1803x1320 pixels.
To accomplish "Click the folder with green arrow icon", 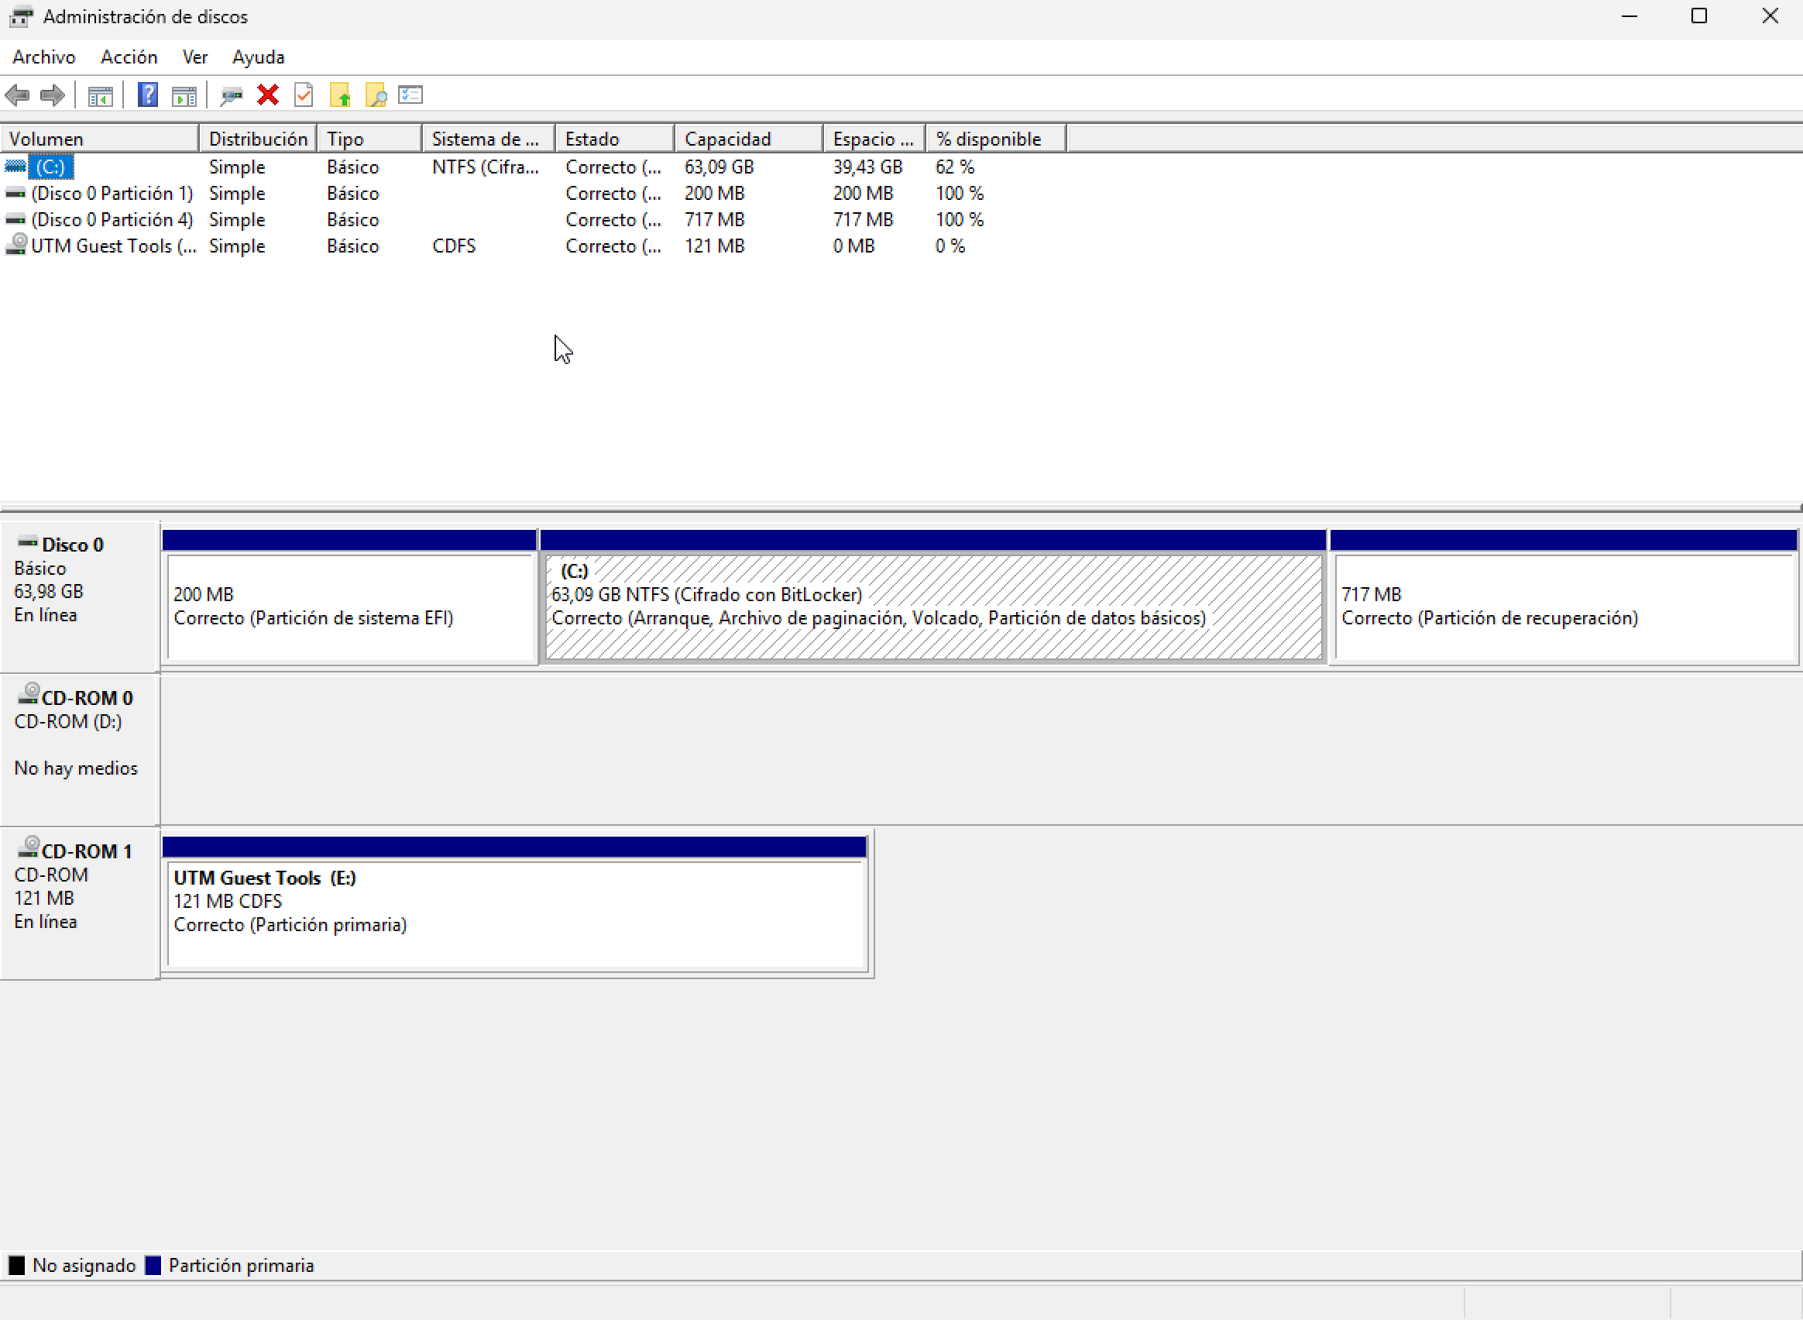I will [x=340, y=95].
